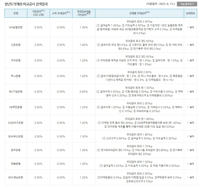Click 신한은행's 0.50% income preferential rate
The width and height of the screenshot is (201, 188).
tap(61, 45)
